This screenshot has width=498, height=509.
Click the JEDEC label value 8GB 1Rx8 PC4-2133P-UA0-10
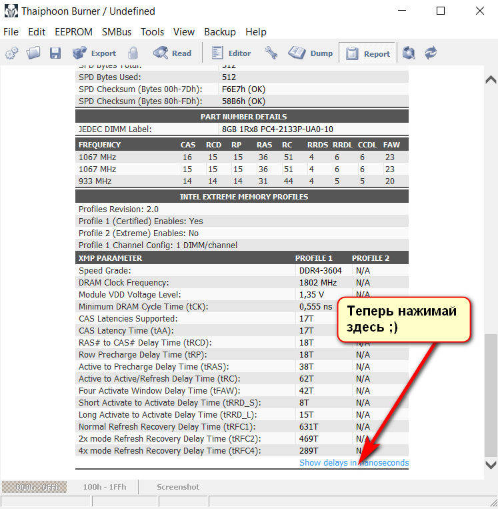pyautogui.click(x=277, y=129)
